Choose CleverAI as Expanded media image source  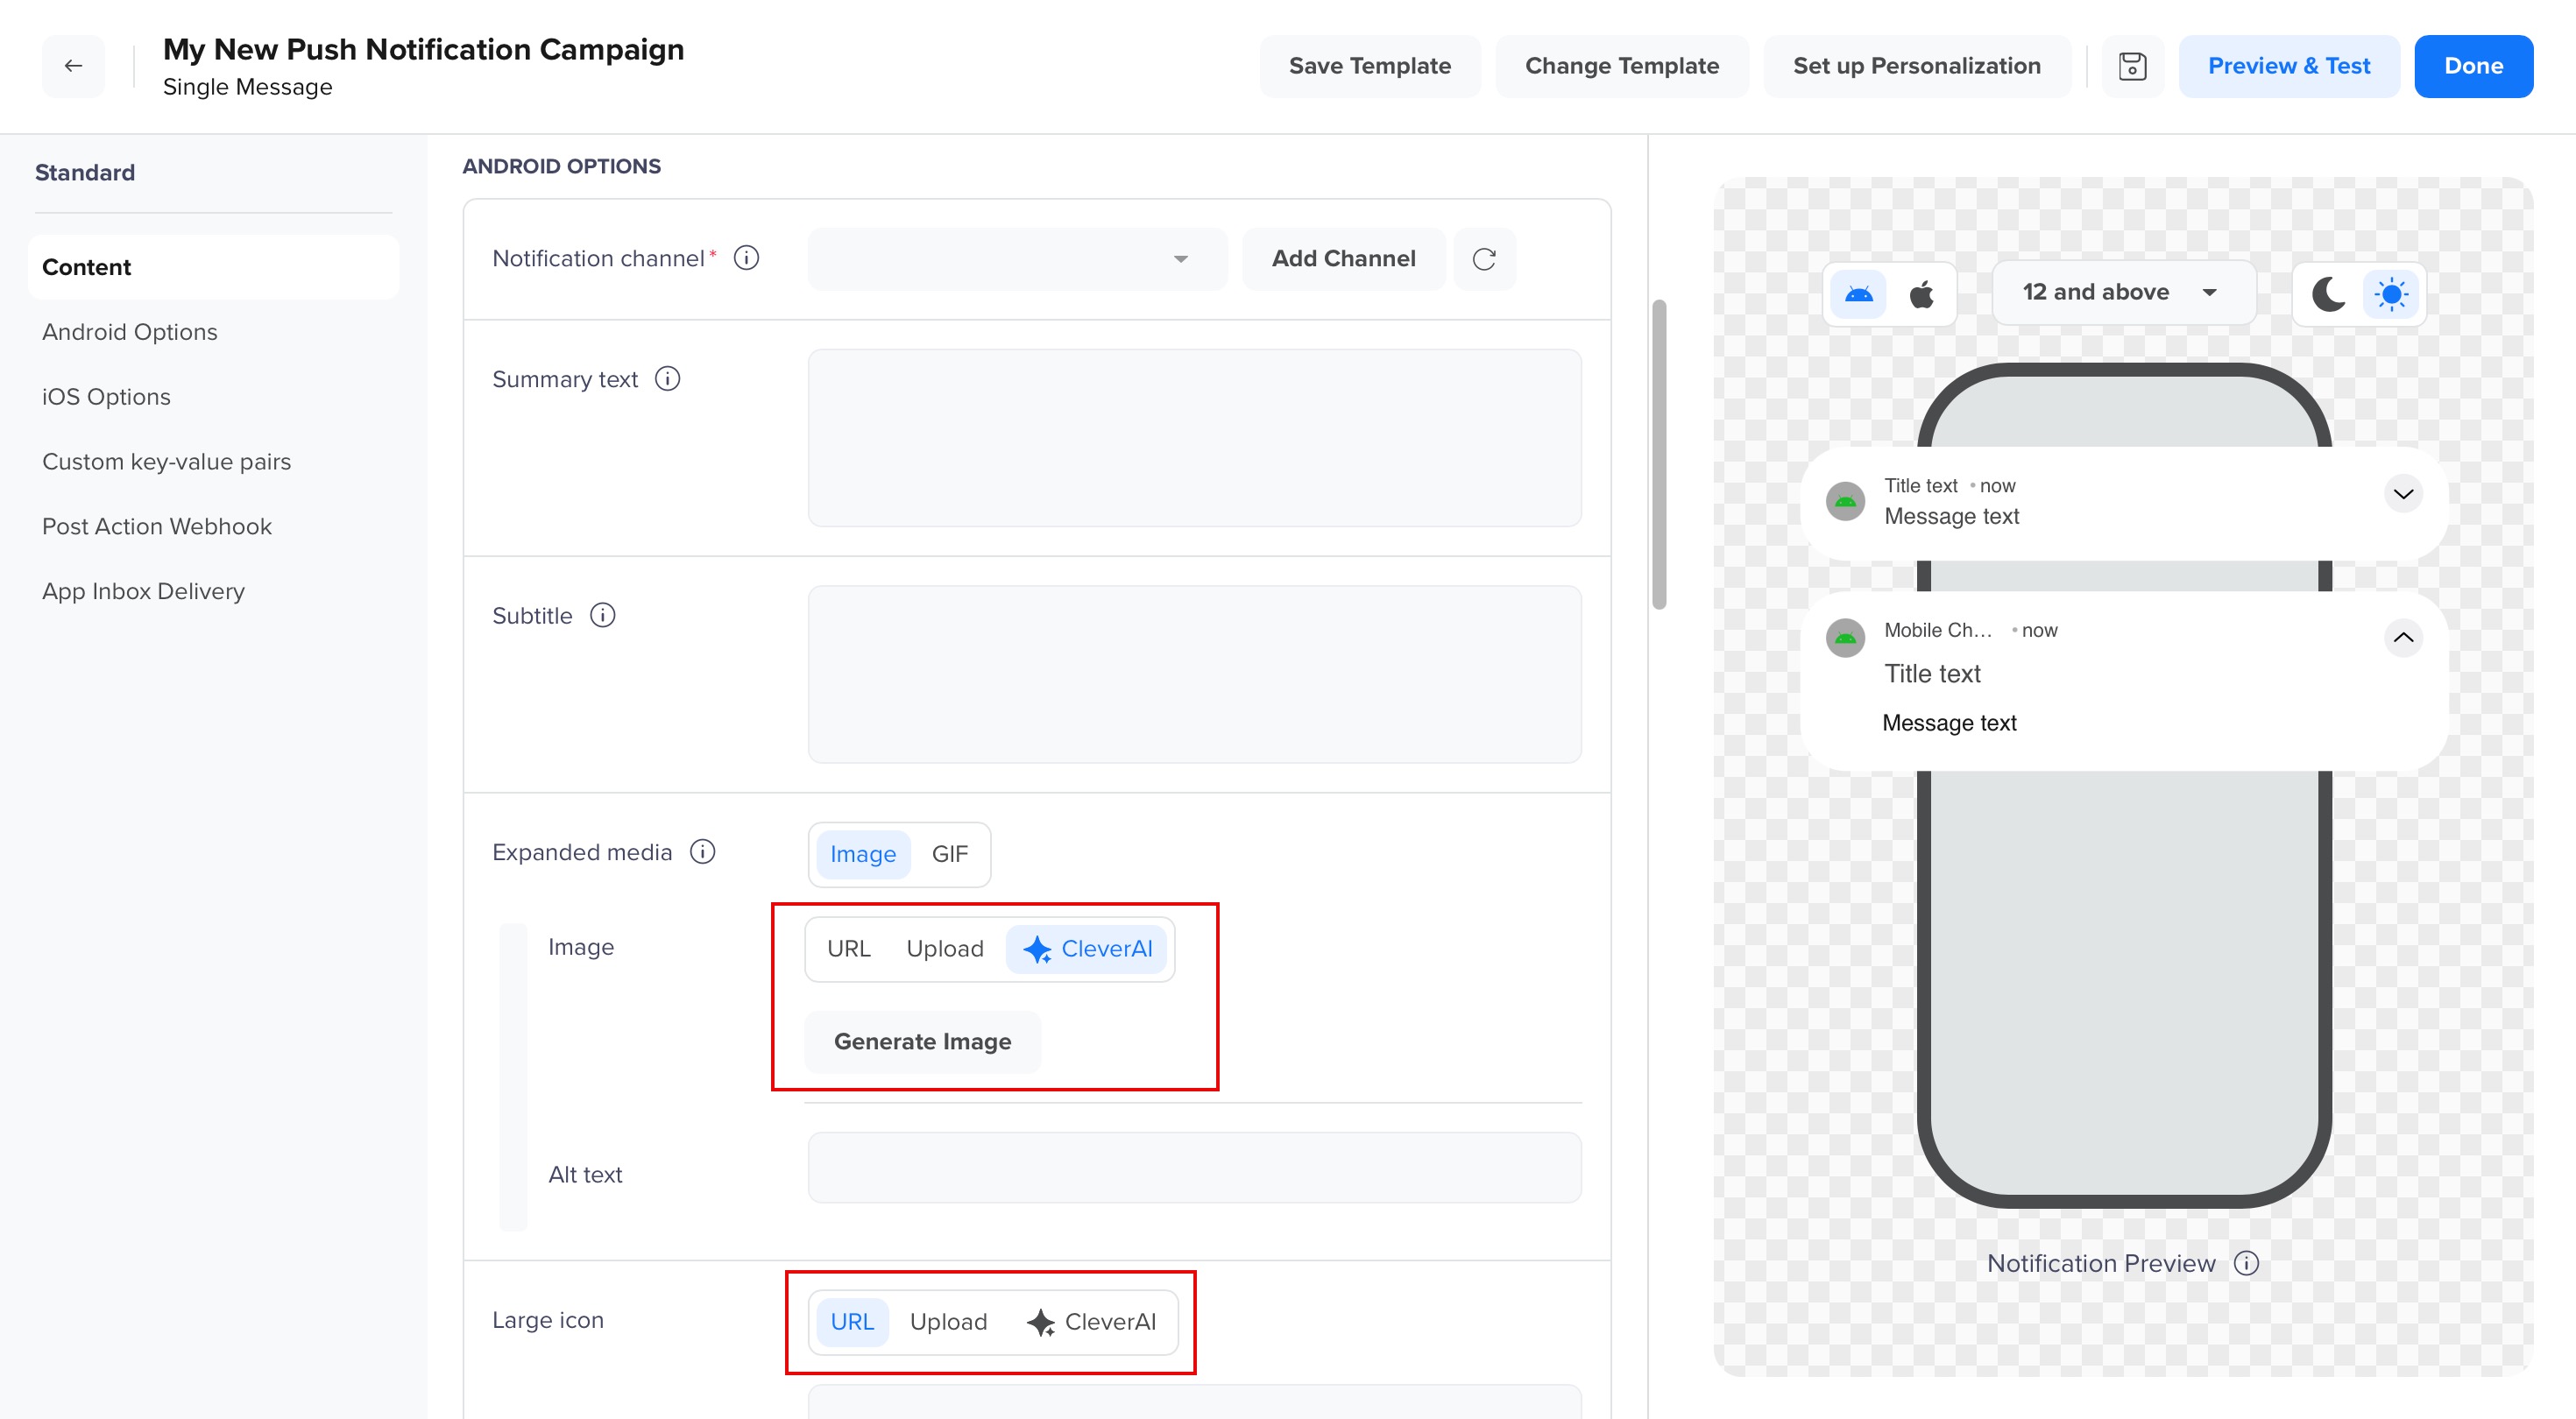[x=1087, y=949]
